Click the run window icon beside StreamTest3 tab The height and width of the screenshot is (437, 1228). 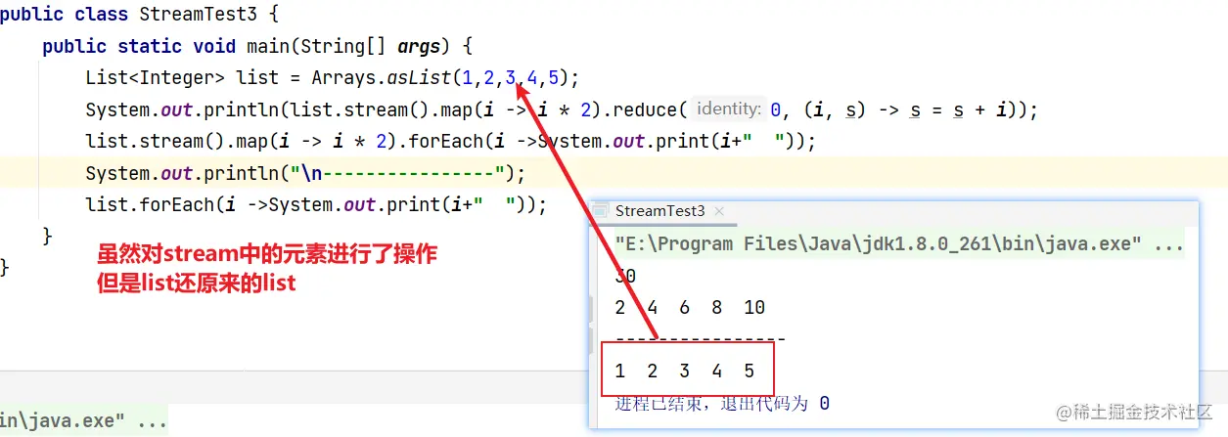click(x=602, y=211)
